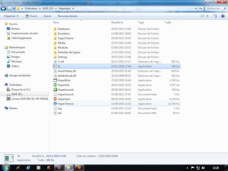228x171 pixels.
Task: Select the HyperLaunch text document icon
Action: (55, 94)
